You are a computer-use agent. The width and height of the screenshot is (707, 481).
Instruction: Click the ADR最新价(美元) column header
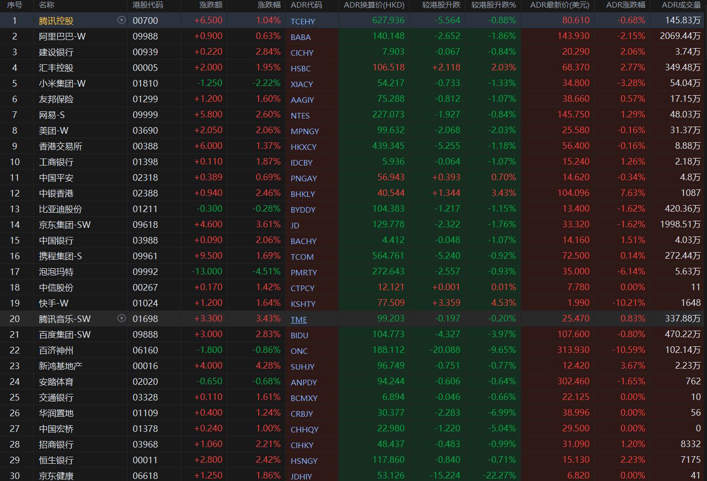coord(560,5)
